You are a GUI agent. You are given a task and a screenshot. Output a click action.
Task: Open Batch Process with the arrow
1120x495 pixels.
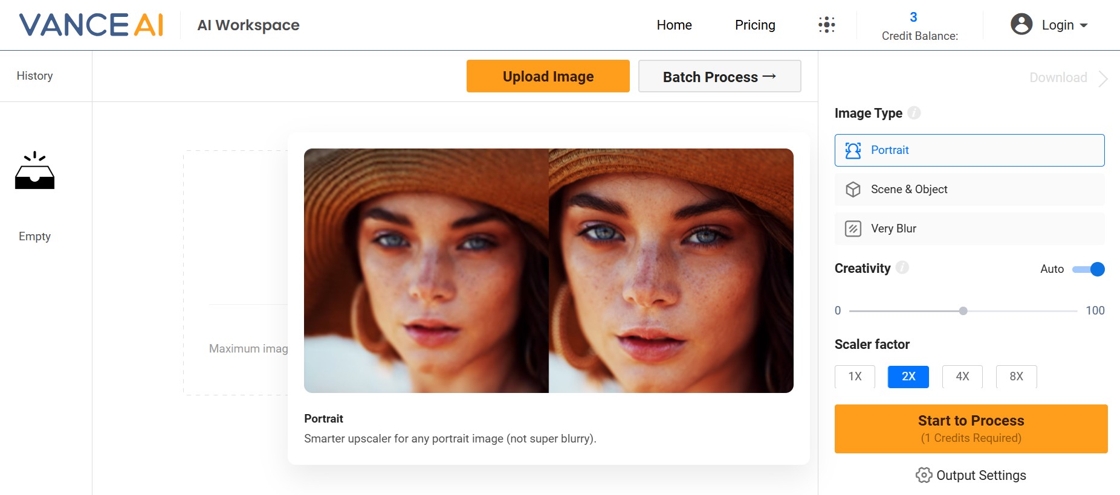click(719, 77)
